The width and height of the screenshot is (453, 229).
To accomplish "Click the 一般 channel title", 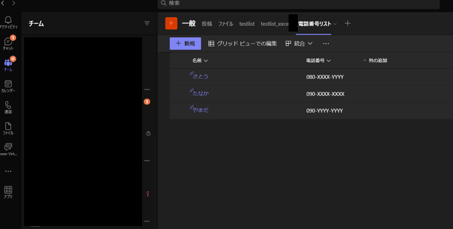I will coord(189,24).
